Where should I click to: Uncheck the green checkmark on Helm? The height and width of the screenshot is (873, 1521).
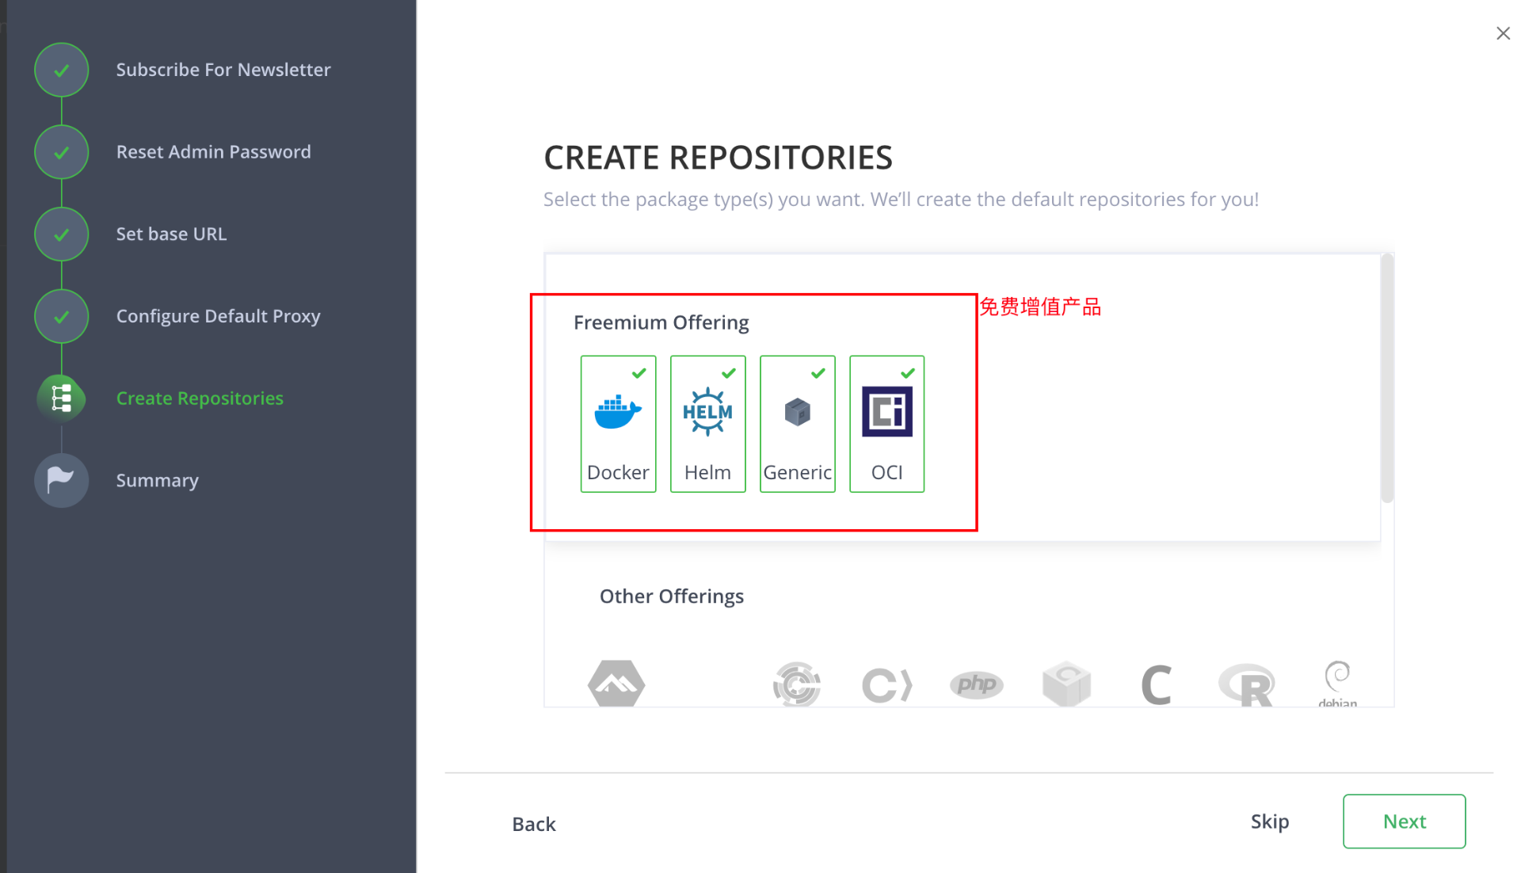(729, 373)
